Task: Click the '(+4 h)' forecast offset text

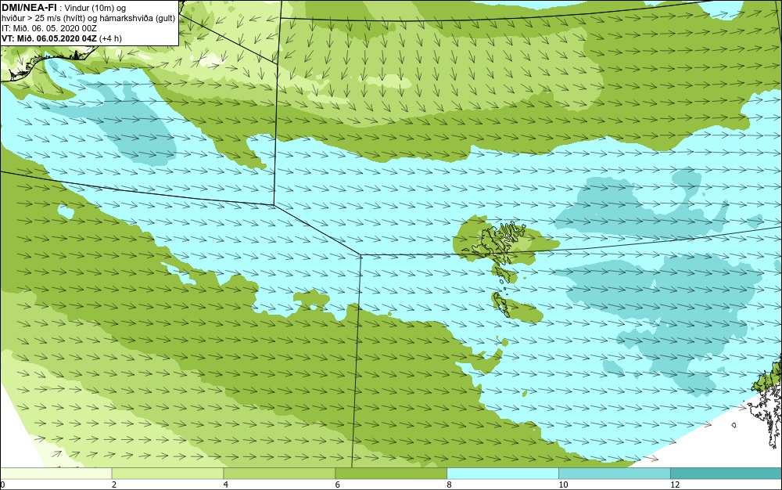Action: 110,38
